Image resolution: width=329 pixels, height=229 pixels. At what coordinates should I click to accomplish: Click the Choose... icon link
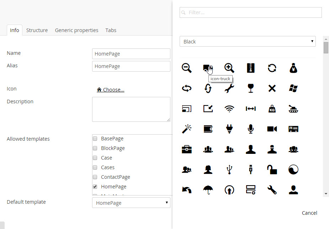click(111, 90)
